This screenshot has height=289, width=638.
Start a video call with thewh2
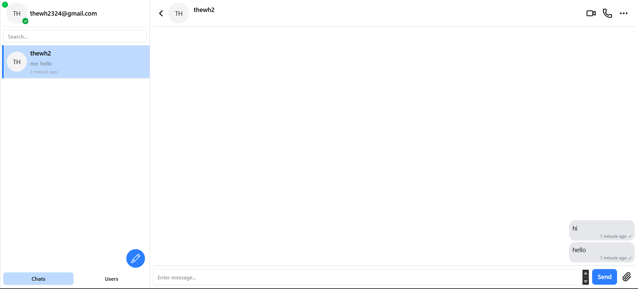[x=591, y=13]
